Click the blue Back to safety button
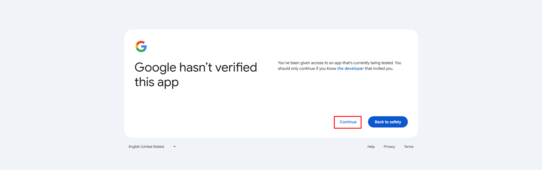 [x=388, y=122]
